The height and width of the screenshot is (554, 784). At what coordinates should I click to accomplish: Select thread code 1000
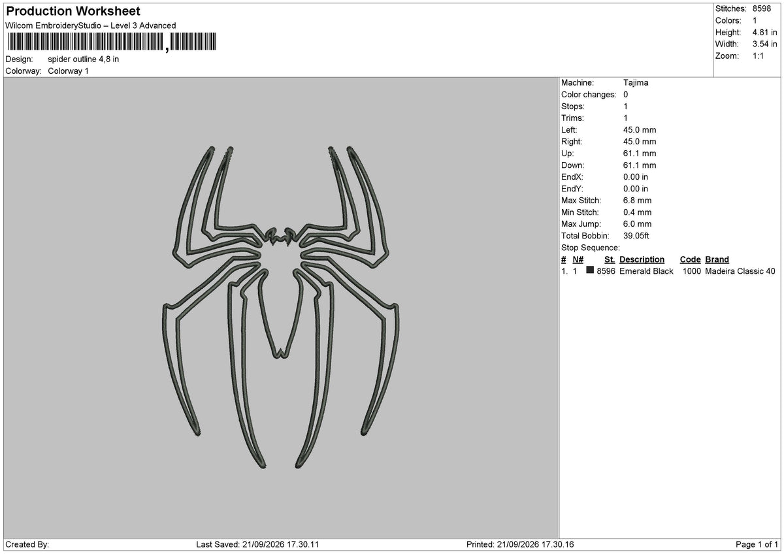coord(691,271)
